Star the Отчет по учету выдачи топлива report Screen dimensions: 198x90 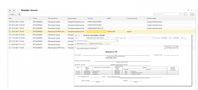(x=82, y=35)
